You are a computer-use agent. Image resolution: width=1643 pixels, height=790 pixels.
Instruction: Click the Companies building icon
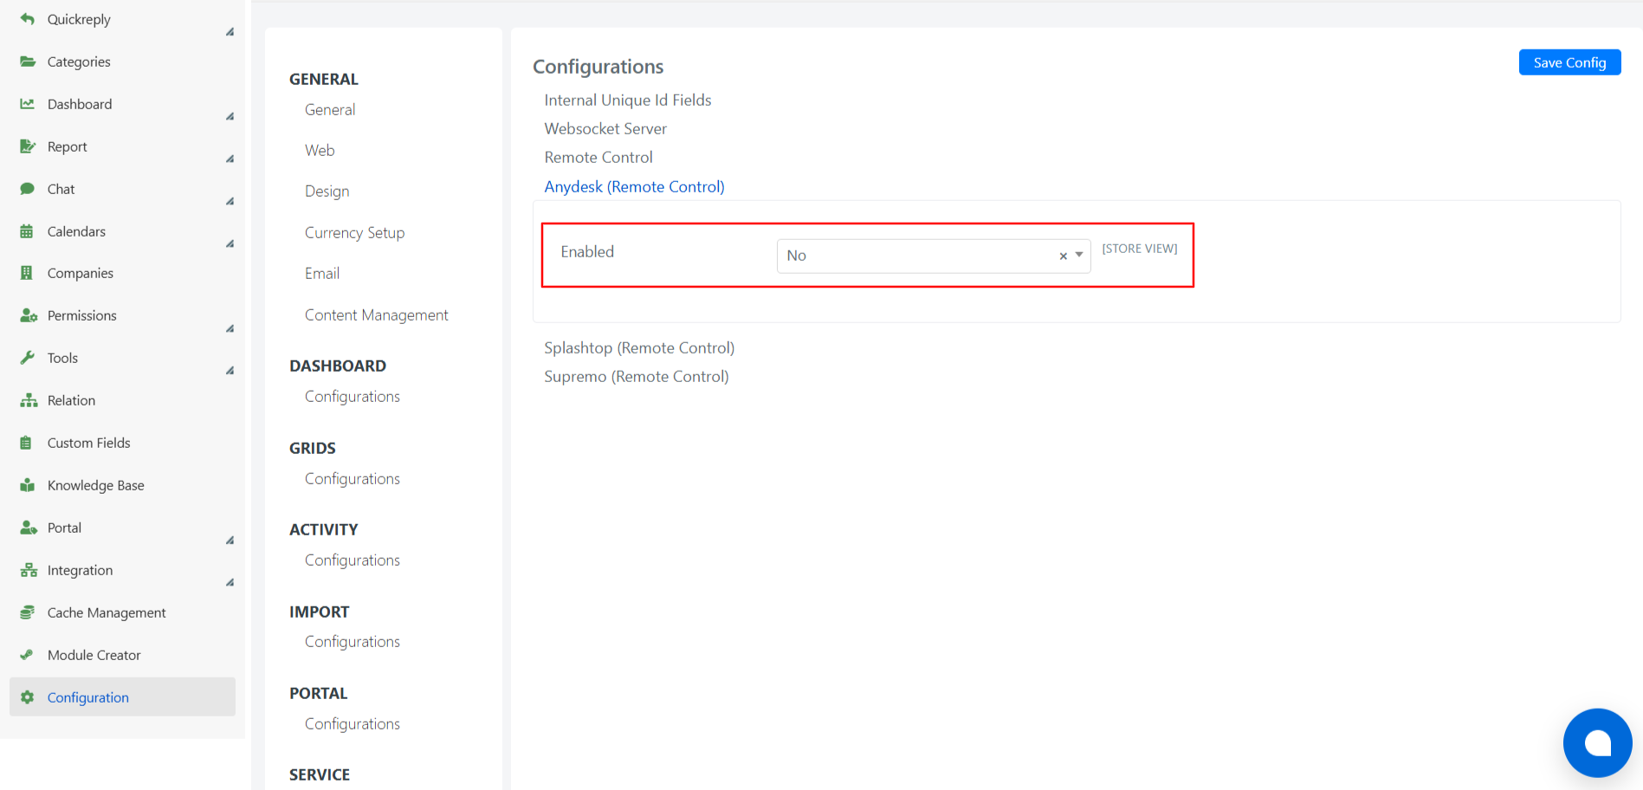(26, 273)
